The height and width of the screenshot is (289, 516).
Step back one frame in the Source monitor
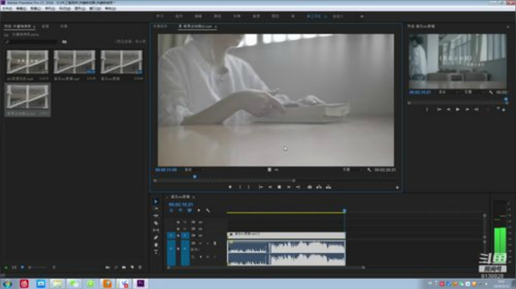(270, 187)
